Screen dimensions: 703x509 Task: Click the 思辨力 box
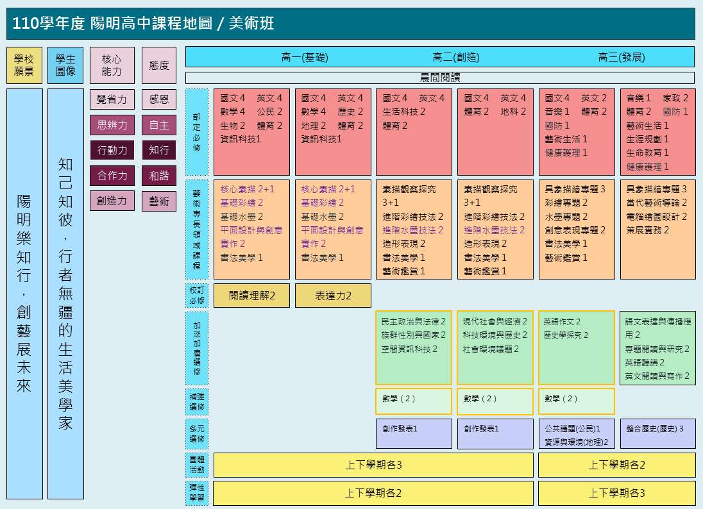[x=112, y=125]
